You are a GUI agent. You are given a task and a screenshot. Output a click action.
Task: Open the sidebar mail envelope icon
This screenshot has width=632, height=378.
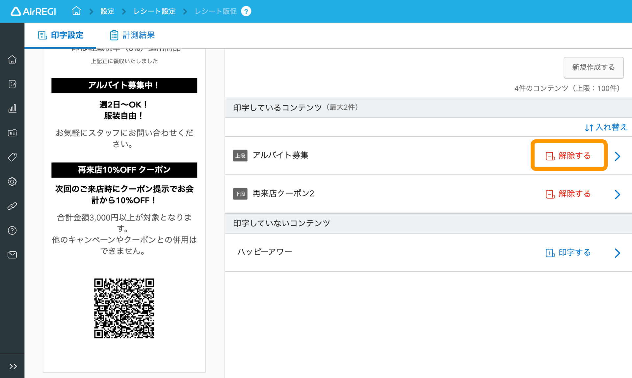click(x=12, y=255)
